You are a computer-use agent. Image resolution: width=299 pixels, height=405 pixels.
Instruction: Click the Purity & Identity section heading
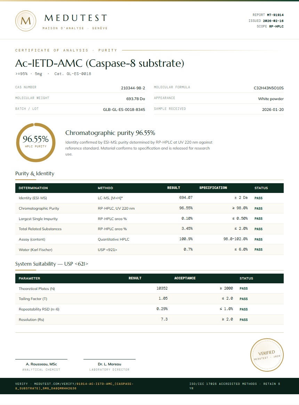(x=35, y=173)
